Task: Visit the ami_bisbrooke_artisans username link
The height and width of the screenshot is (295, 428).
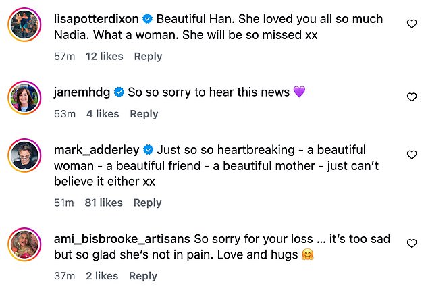Action: pyautogui.click(x=122, y=238)
